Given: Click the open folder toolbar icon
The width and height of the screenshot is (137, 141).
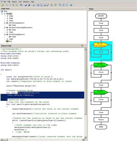Looking at the screenshot, I should coord(2,5).
